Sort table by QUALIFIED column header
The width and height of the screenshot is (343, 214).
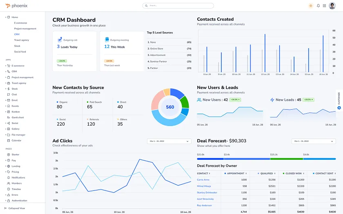click(x=266, y=173)
